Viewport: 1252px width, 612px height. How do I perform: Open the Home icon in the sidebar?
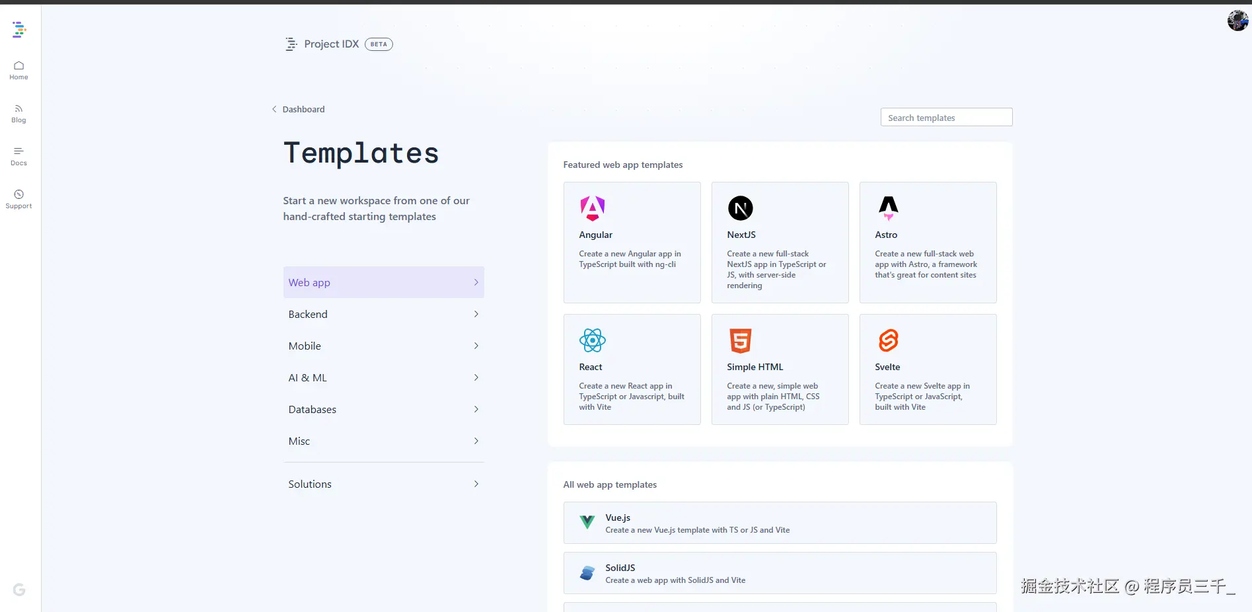pyautogui.click(x=18, y=65)
